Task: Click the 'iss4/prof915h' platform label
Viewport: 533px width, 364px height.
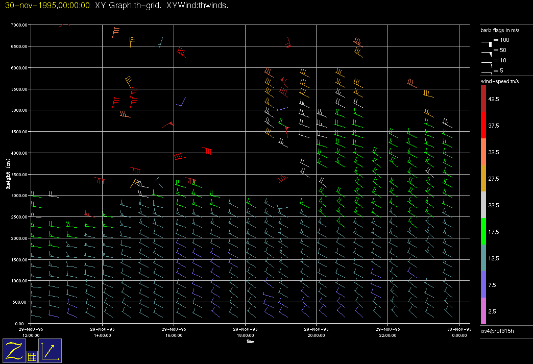Action: coord(497,332)
